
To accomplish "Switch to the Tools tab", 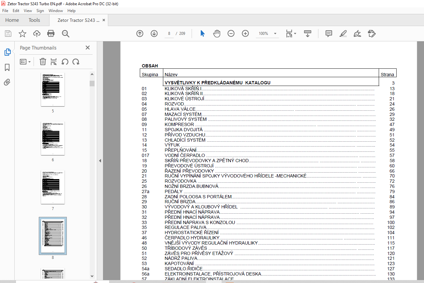I will (x=34, y=20).
